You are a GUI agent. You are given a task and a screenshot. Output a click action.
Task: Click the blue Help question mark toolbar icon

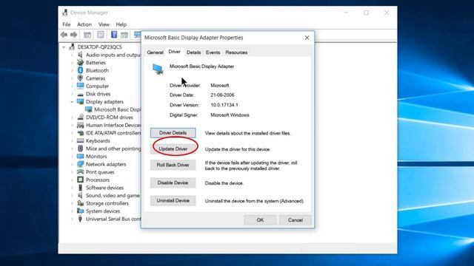[114, 35]
